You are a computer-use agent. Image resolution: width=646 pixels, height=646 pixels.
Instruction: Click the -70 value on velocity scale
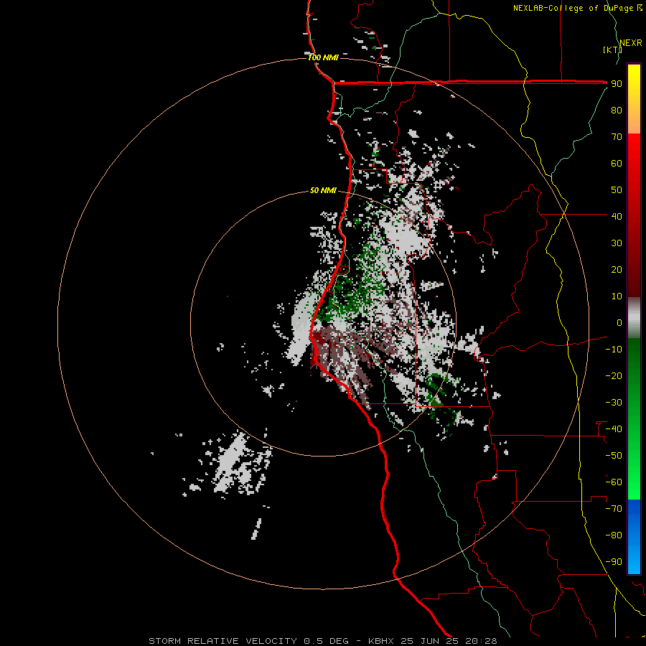pyautogui.click(x=614, y=509)
